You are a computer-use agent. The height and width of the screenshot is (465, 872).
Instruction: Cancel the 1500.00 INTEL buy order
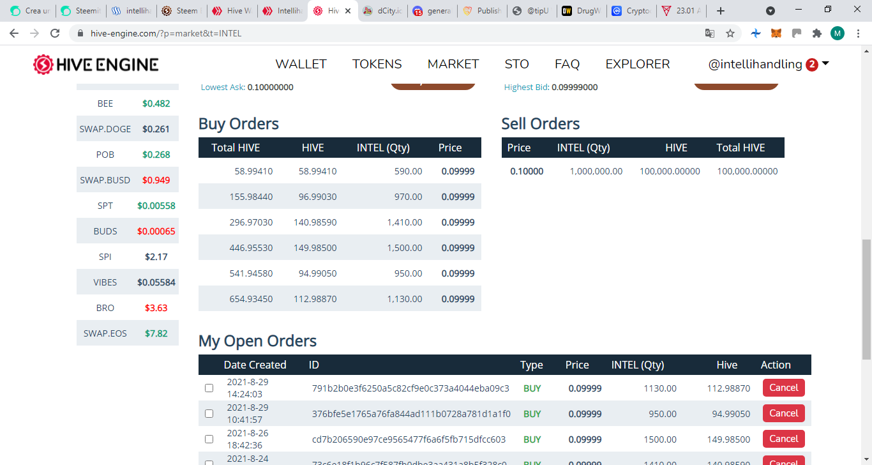coord(784,439)
